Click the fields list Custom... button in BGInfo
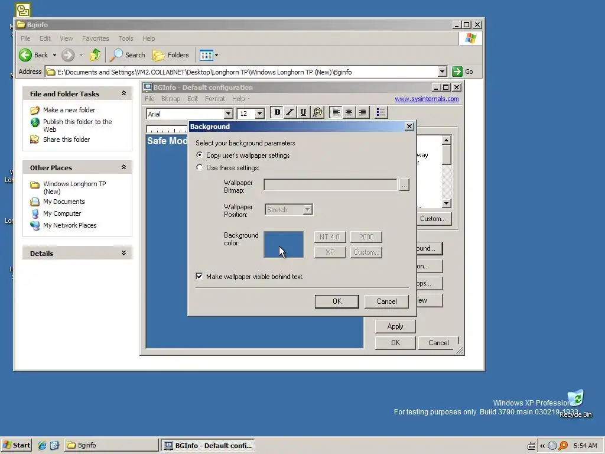The width and height of the screenshot is (605, 454). pyautogui.click(x=433, y=219)
